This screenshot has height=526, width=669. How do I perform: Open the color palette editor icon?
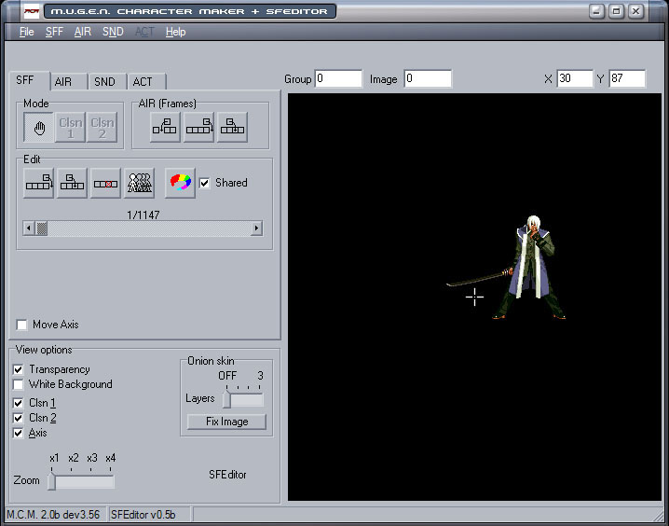180,183
